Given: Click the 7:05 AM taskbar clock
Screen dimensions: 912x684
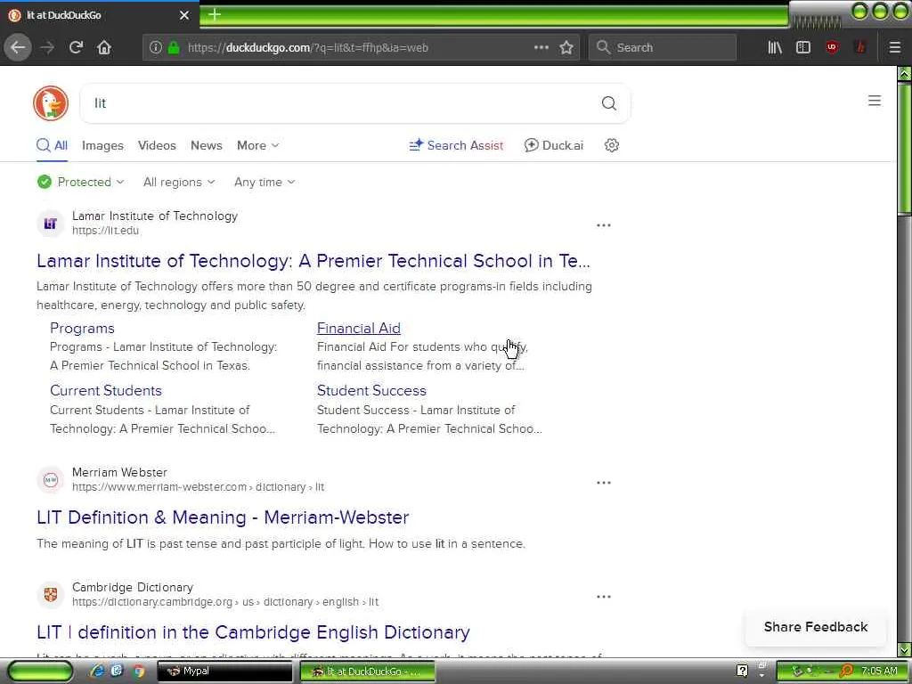Looking at the screenshot, I should point(879,671).
